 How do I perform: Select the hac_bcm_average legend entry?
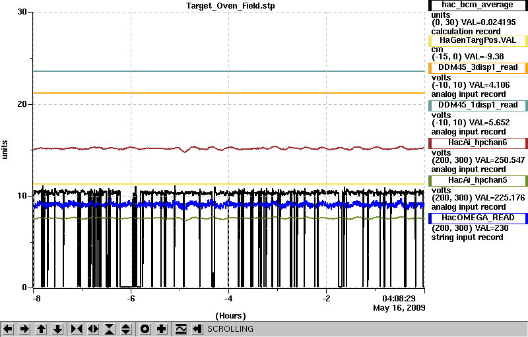478,5
